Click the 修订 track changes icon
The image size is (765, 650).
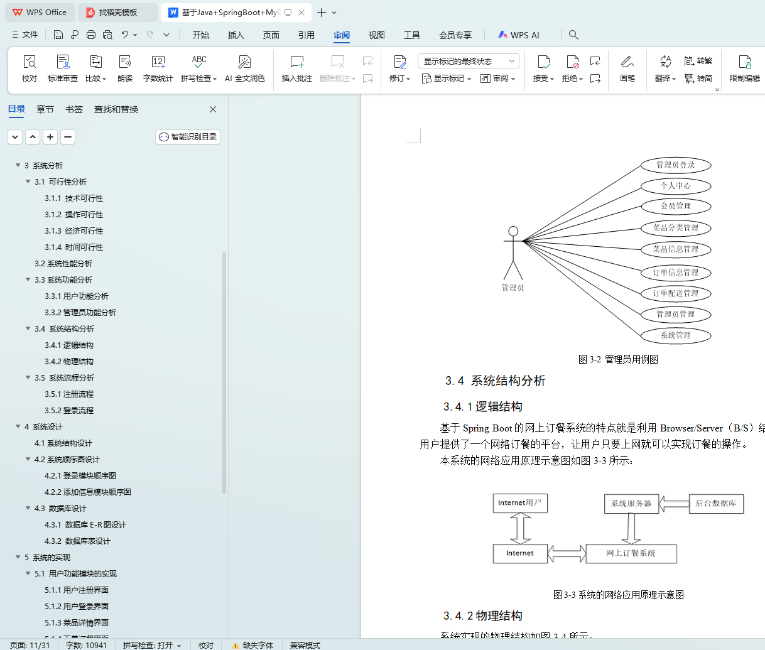400,62
